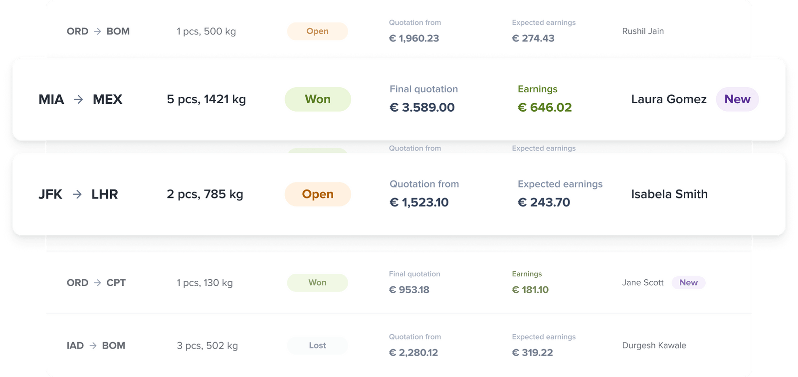Click the Expected earnings € 243.70
This screenshot has height=377, width=798.
tap(544, 202)
